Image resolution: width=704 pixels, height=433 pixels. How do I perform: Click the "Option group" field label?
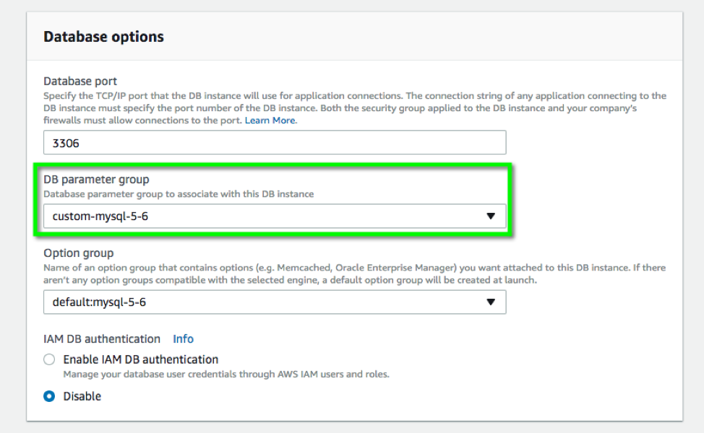pos(78,253)
